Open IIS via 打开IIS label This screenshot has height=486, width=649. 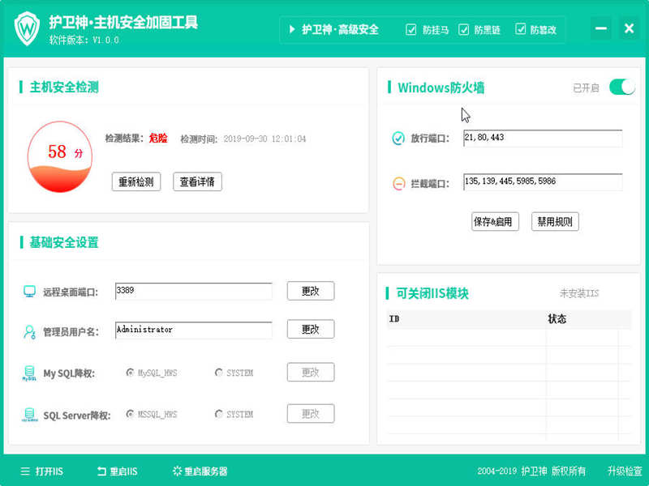(x=49, y=471)
